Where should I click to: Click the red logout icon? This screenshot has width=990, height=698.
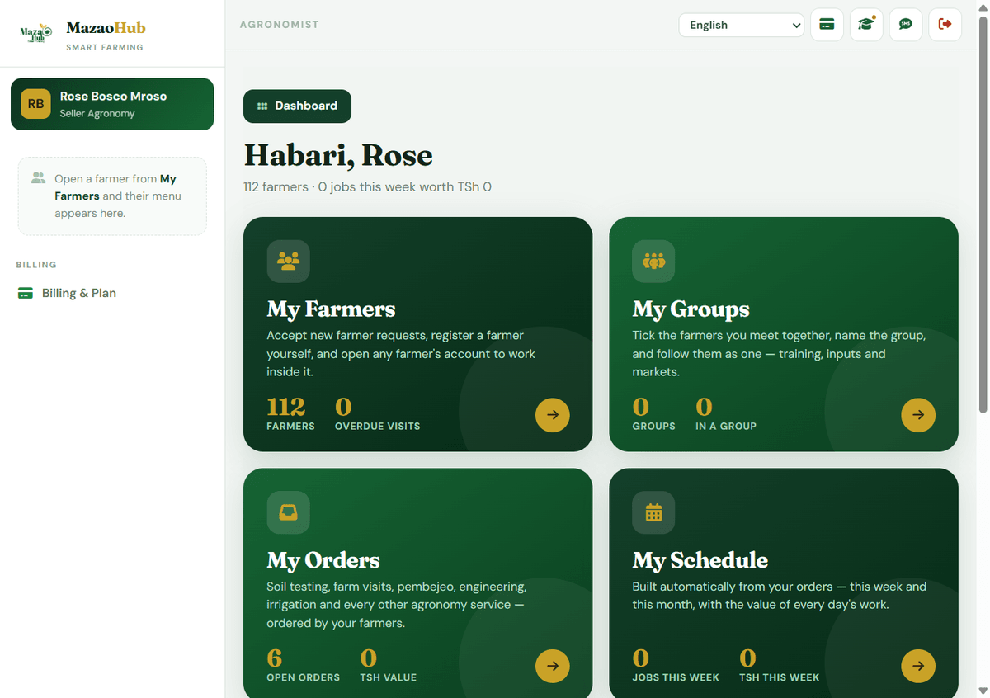pos(945,25)
